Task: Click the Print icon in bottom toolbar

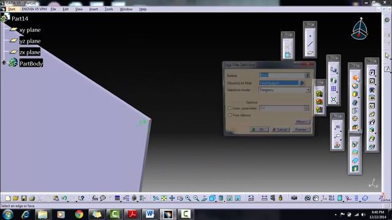Action: pos(32,198)
